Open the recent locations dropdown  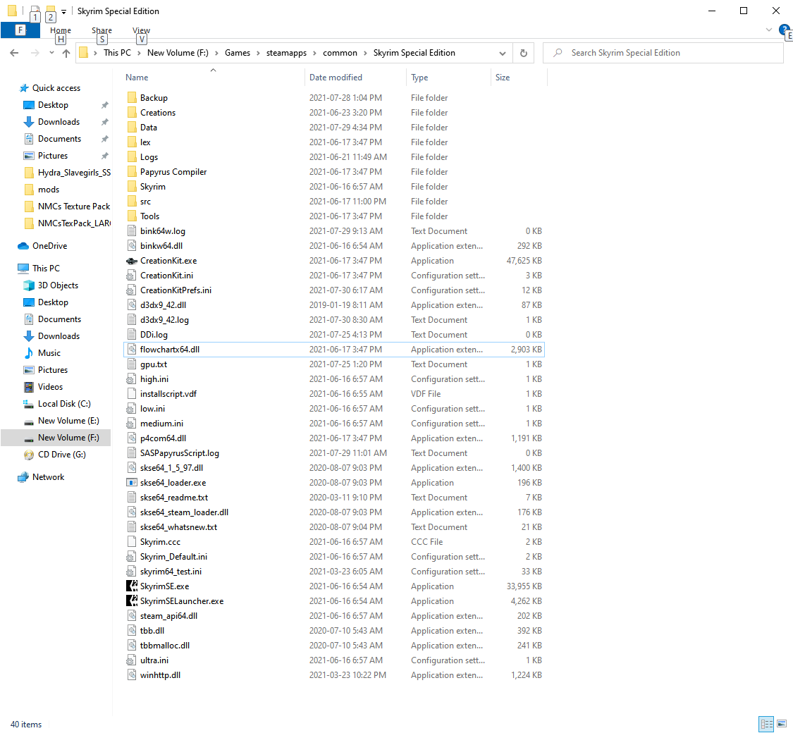(51, 53)
